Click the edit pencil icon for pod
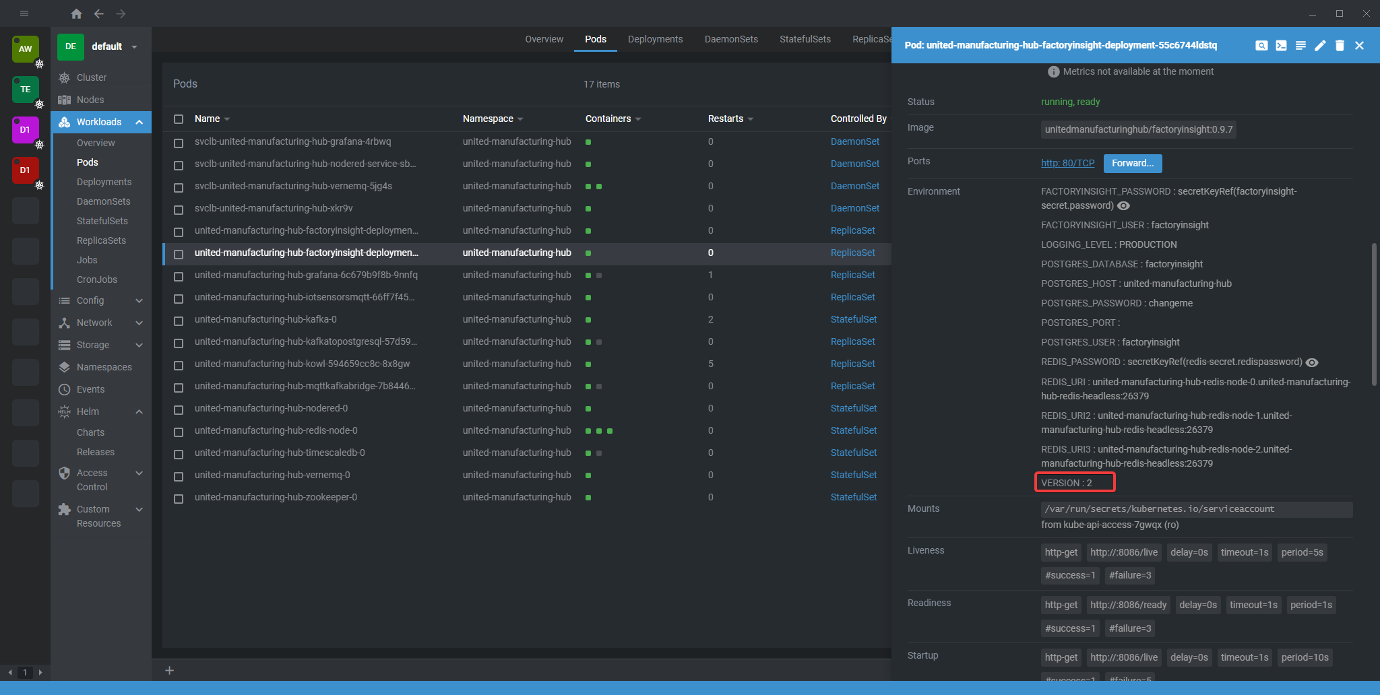This screenshot has width=1380, height=695. click(x=1320, y=45)
